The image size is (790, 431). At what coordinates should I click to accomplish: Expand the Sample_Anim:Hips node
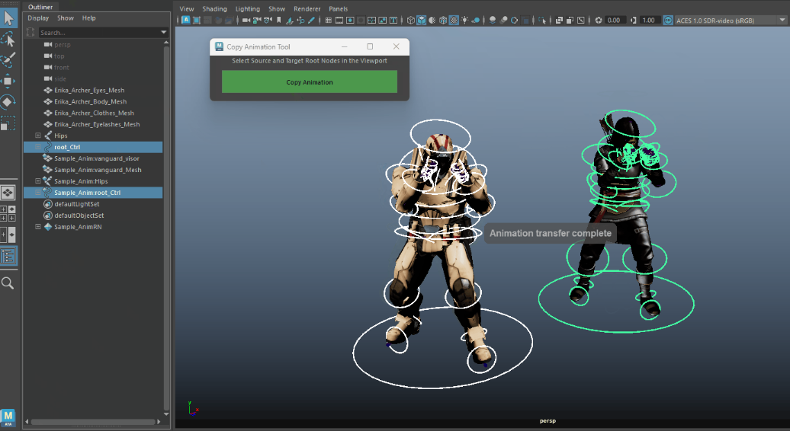tap(38, 181)
